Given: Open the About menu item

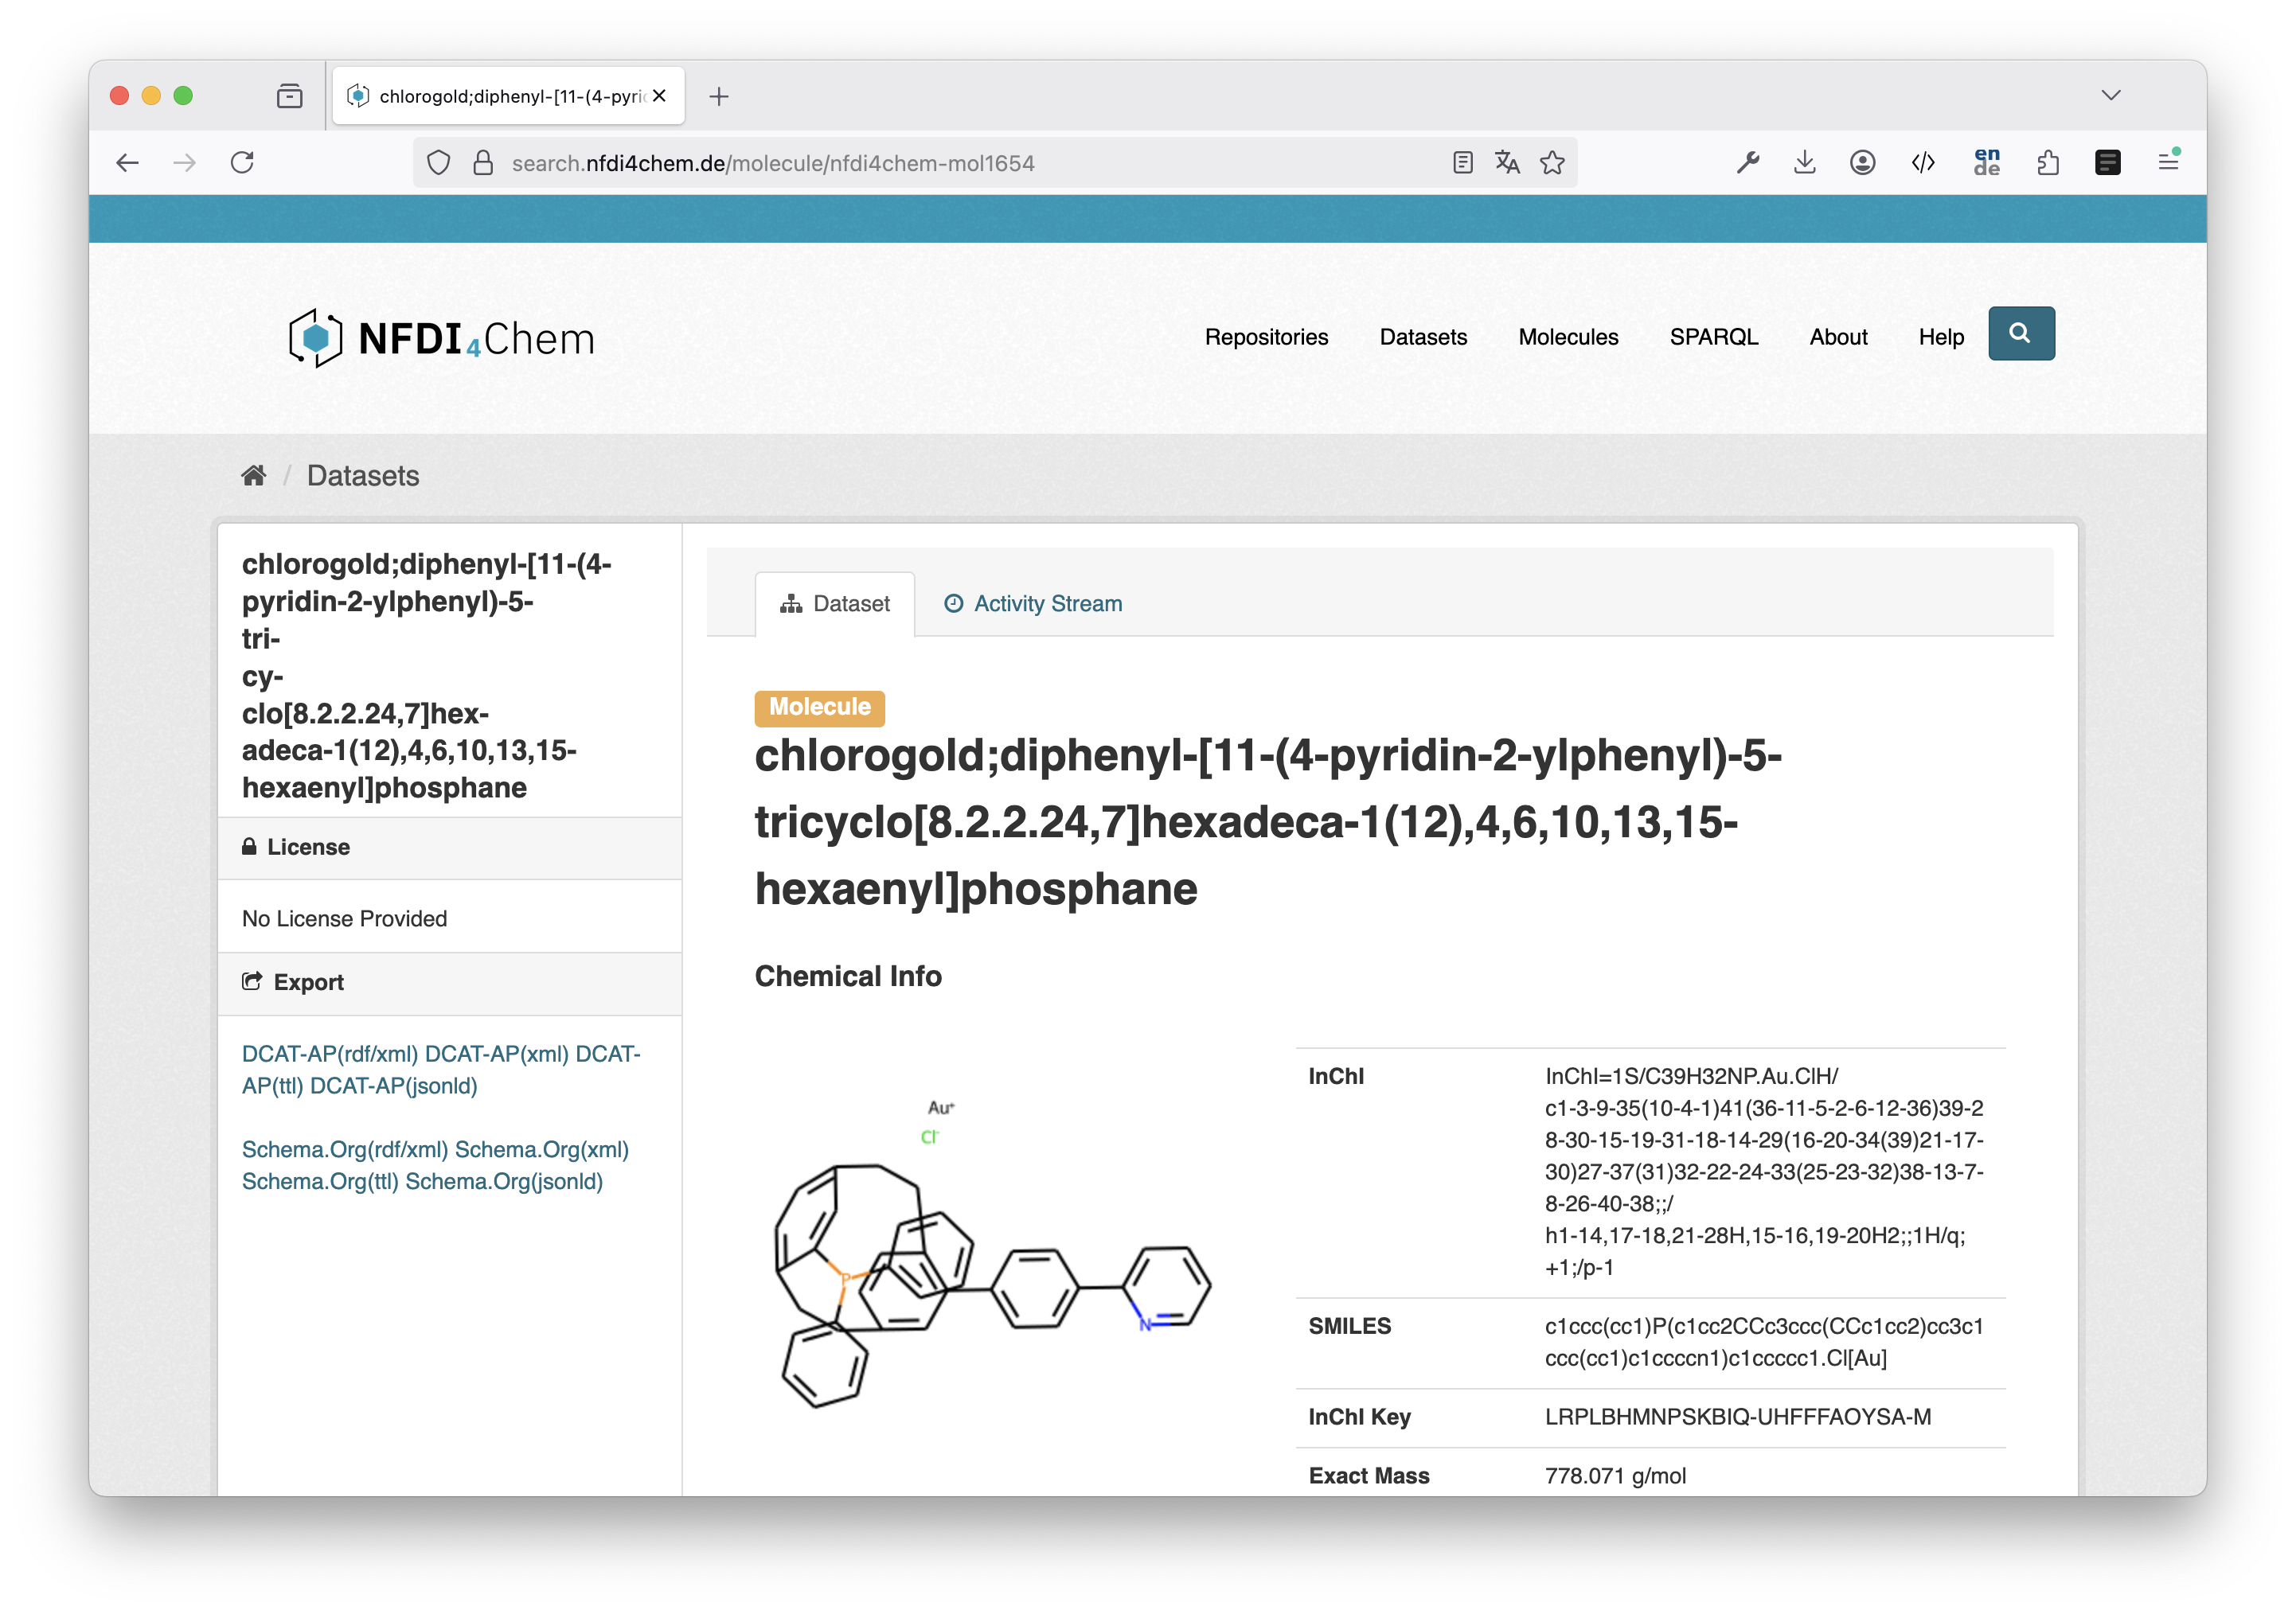Looking at the screenshot, I should tap(1838, 337).
